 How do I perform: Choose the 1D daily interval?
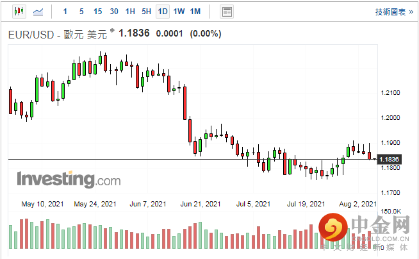pyautogui.click(x=163, y=12)
